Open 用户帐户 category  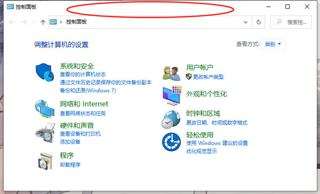pos(199,67)
